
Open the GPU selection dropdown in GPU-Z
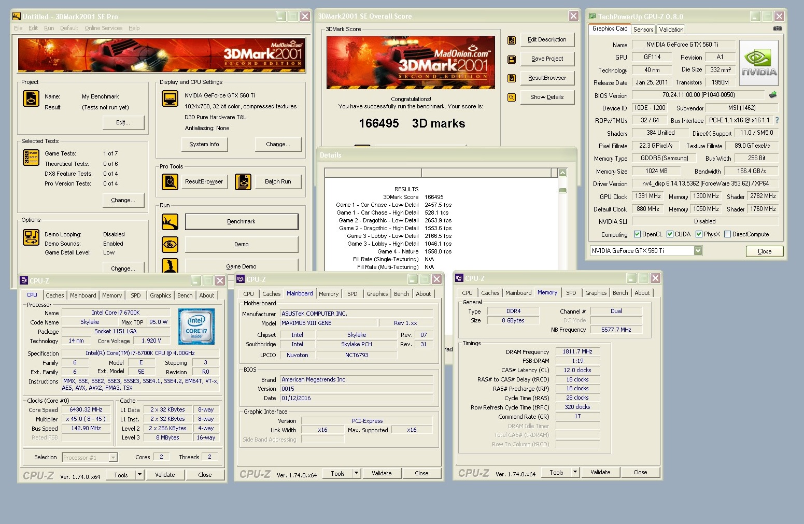[698, 251]
